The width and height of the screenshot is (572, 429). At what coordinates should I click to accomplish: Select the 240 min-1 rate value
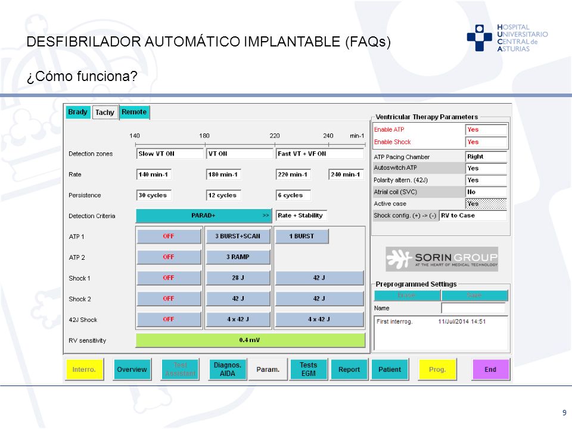tap(346, 175)
